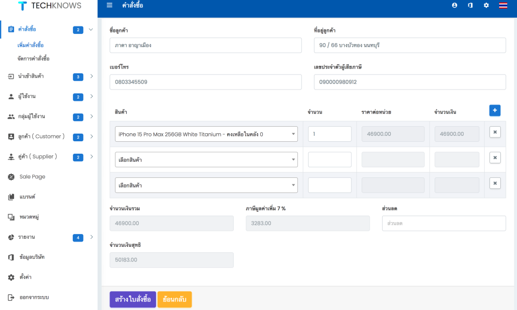Click the เลขประจำตัวผู้เสียภาษี tax ID field
The image size is (517, 310).
tap(410, 82)
